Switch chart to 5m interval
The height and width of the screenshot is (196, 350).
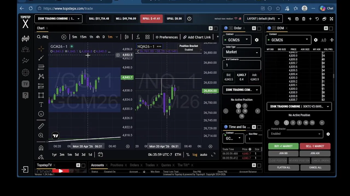75,37
